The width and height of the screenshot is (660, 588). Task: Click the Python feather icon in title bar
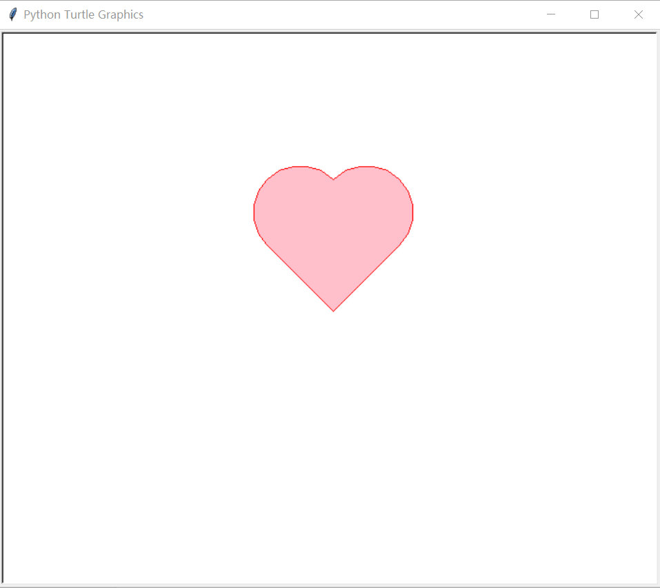tap(12, 14)
